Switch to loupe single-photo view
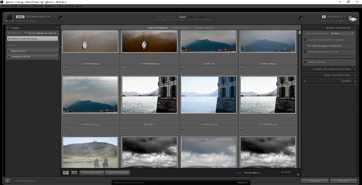This screenshot has height=185, width=362. pyautogui.click(x=74, y=173)
